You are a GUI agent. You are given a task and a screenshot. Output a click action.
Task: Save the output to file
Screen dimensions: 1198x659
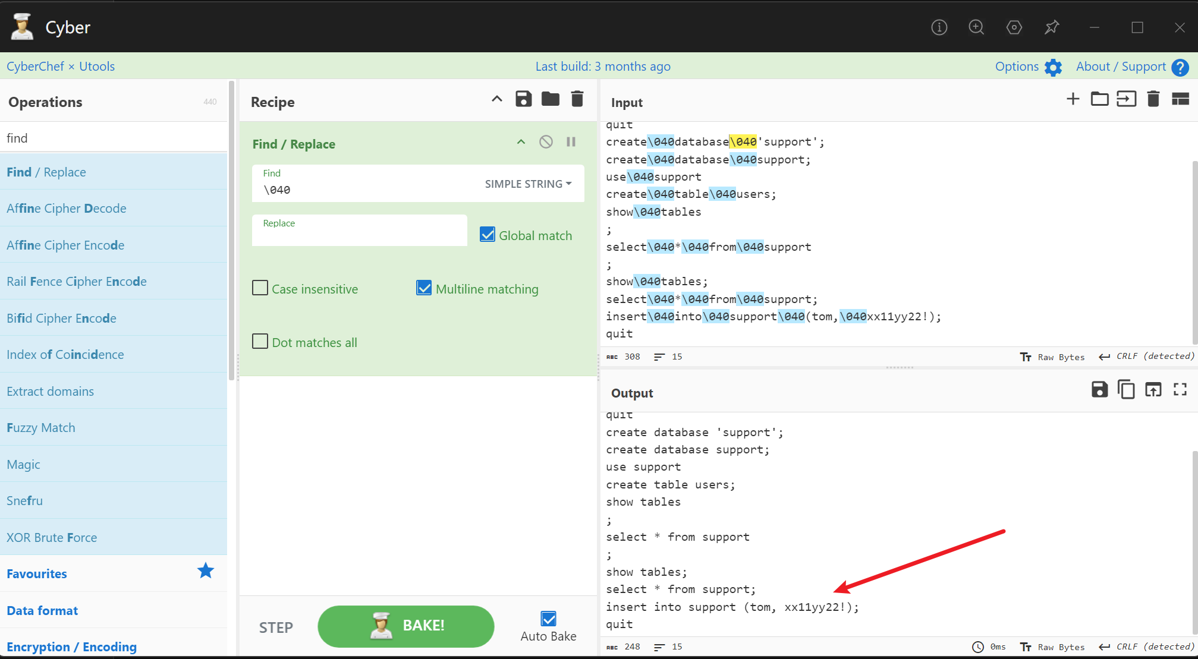point(1099,390)
